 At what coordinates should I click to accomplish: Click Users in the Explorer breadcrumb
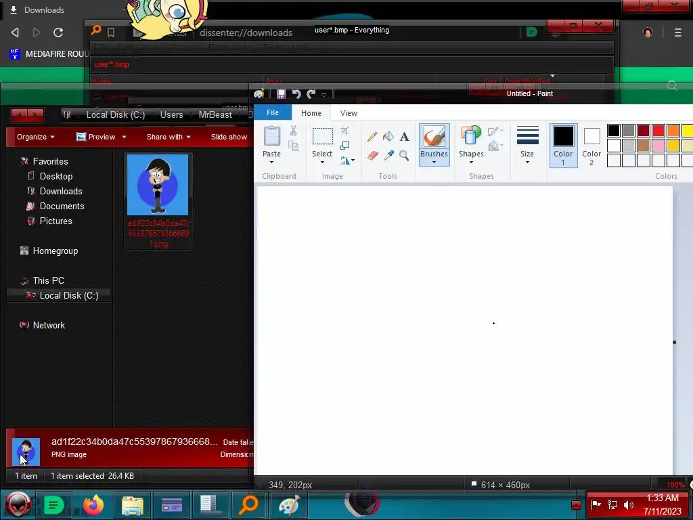(171, 114)
